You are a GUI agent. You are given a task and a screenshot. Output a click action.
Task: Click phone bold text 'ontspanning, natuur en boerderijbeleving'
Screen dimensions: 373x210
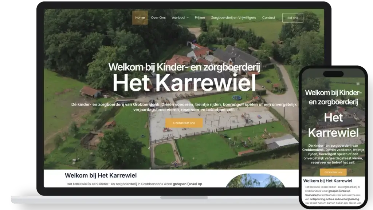[334, 199]
